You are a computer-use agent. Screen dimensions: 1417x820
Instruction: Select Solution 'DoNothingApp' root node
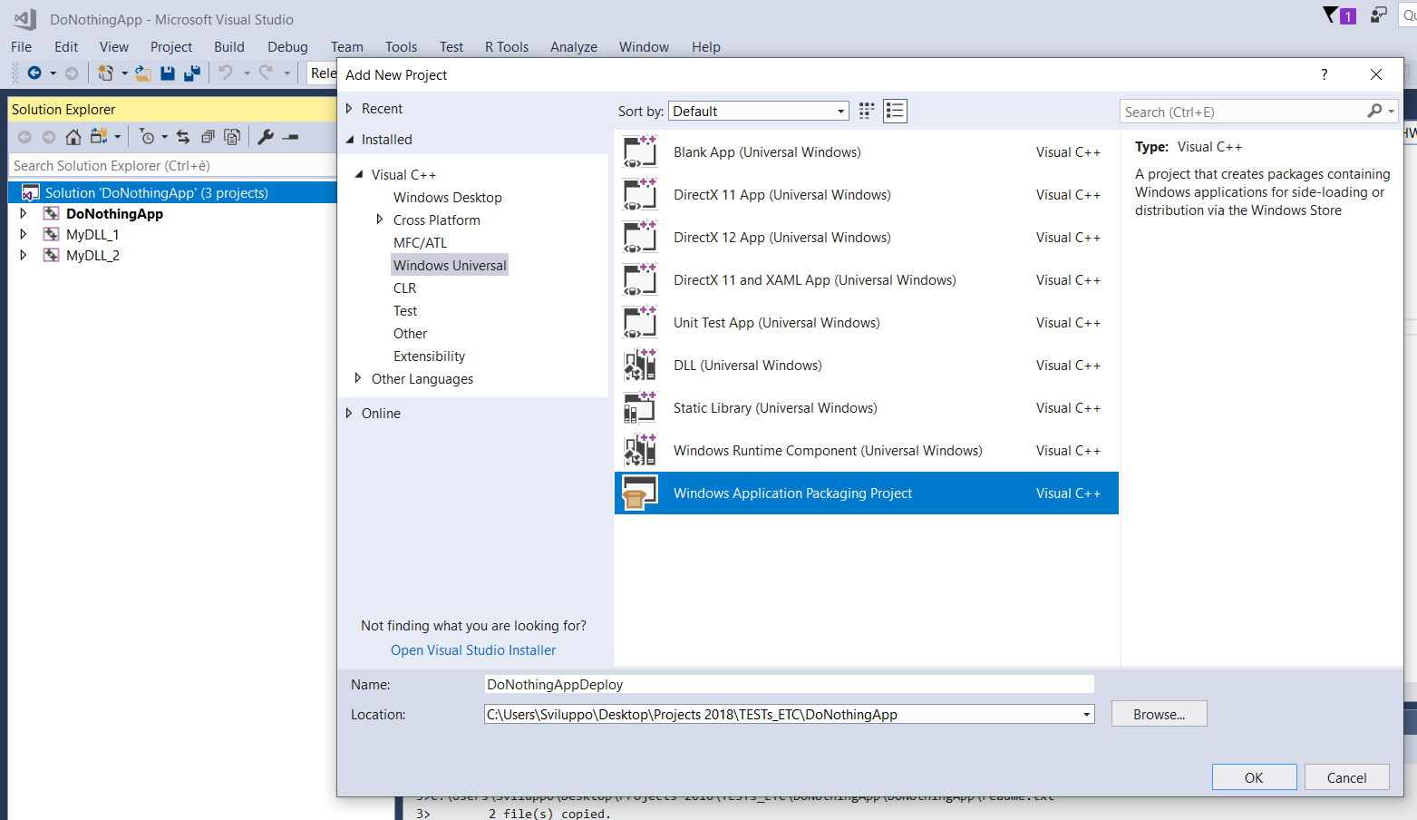[x=172, y=192]
